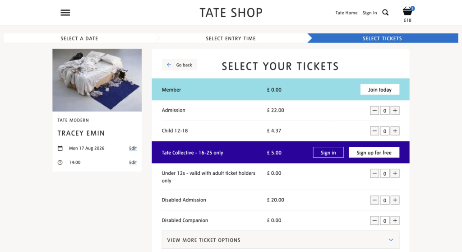The width and height of the screenshot is (462, 252).
Task: Go back to previous step
Action: point(180,65)
